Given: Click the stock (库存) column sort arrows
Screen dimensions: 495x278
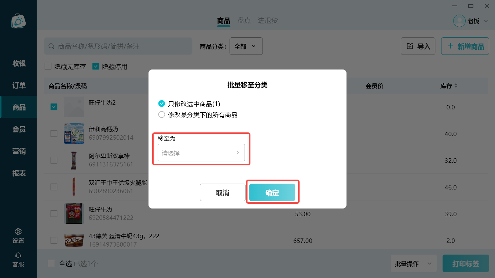Looking at the screenshot, I should click(456, 86).
